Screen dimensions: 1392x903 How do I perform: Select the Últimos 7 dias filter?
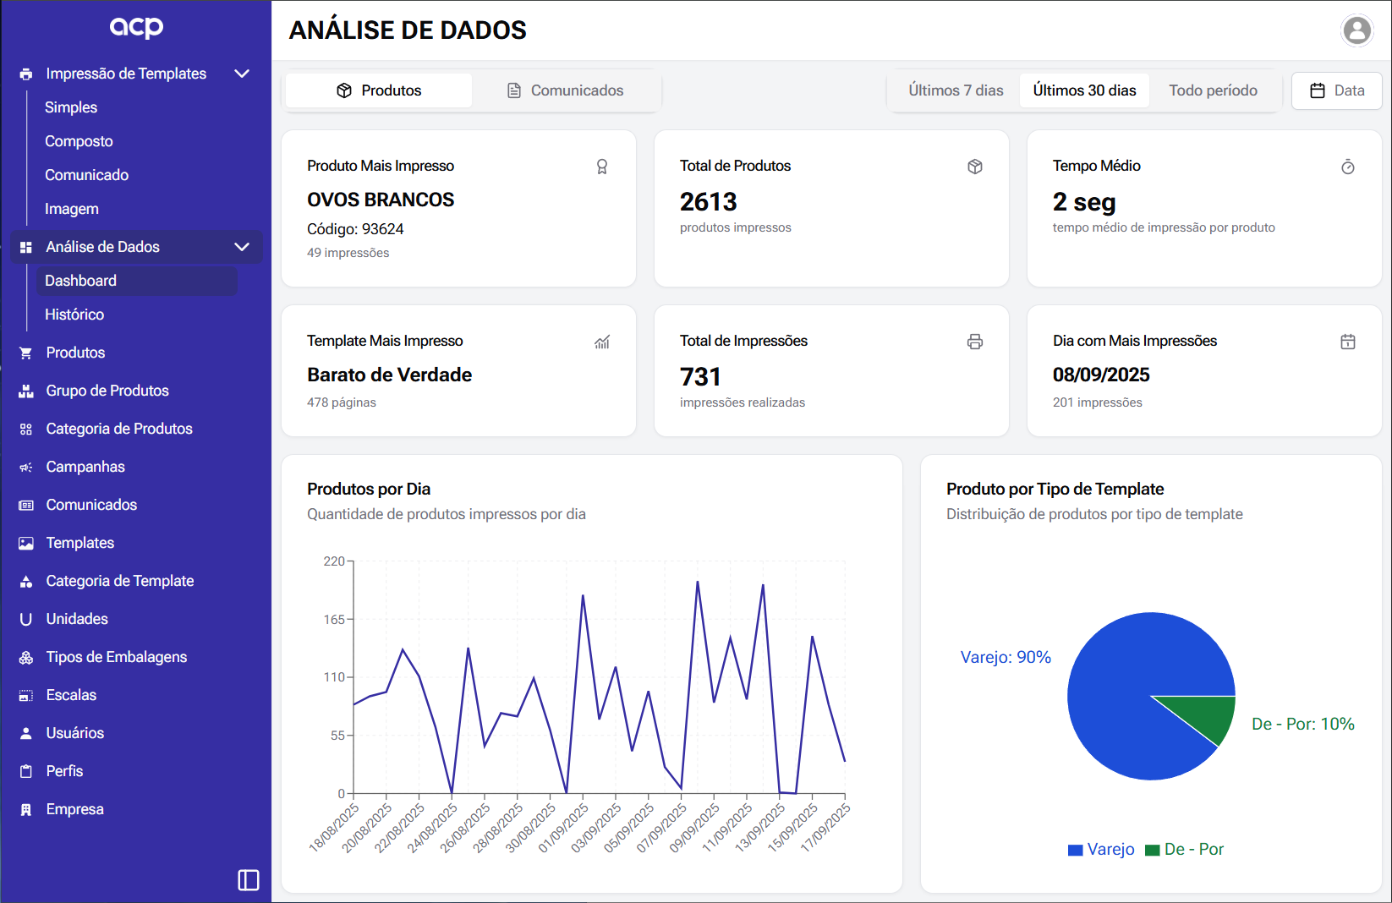coord(956,90)
